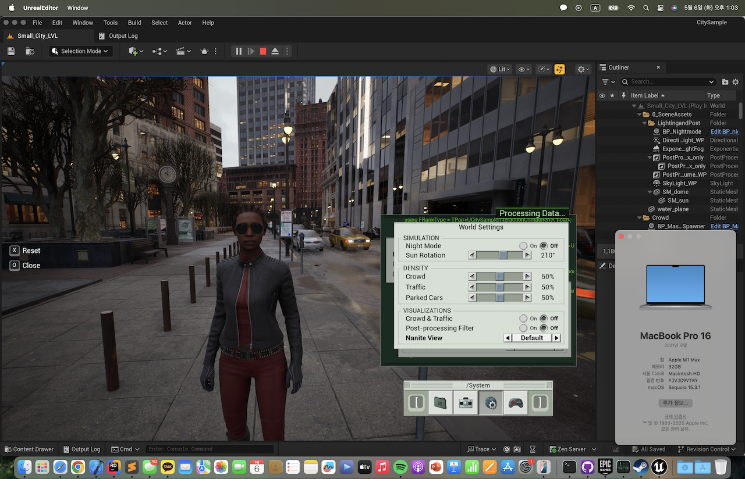The image size is (745, 479).
Task: Open viewport Show eye dropdown
Action: click(524, 69)
